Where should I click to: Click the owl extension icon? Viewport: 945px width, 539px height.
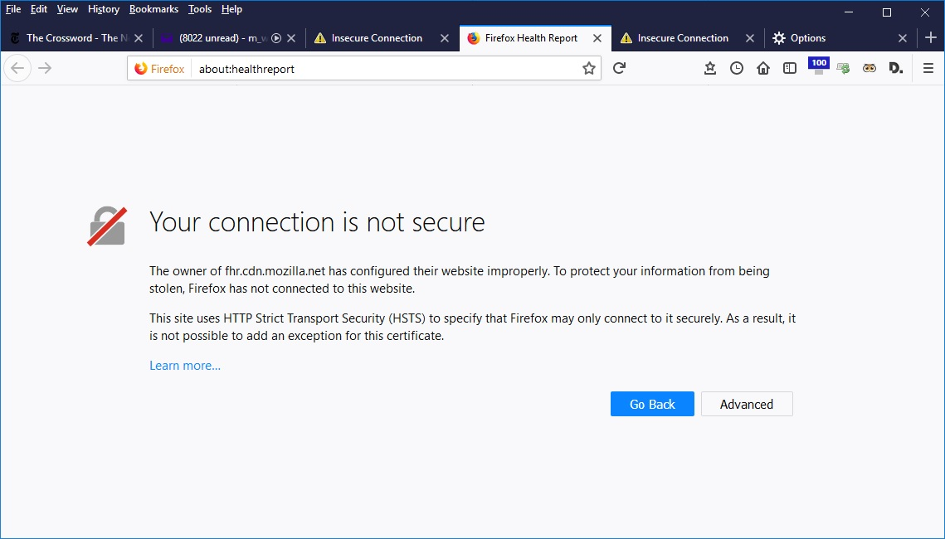pyautogui.click(x=869, y=68)
